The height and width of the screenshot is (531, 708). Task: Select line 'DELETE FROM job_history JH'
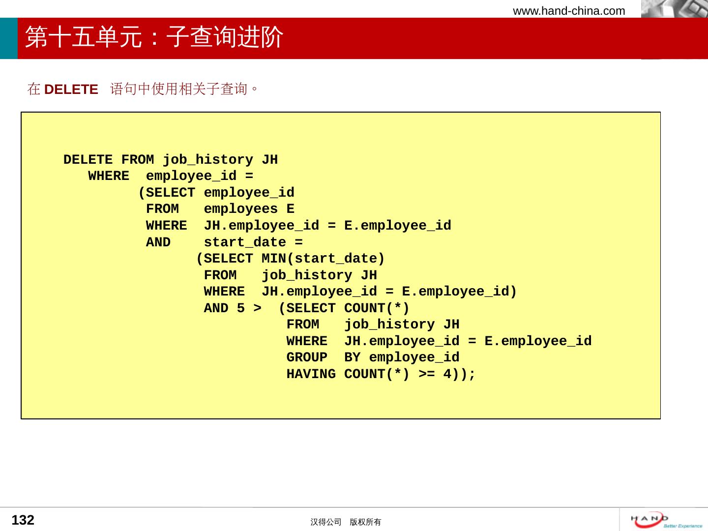coord(171,160)
